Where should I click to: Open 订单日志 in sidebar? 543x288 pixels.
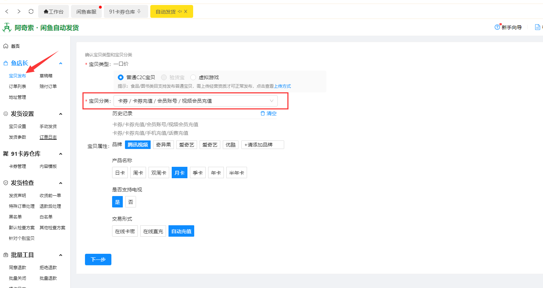pyautogui.click(x=48, y=137)
